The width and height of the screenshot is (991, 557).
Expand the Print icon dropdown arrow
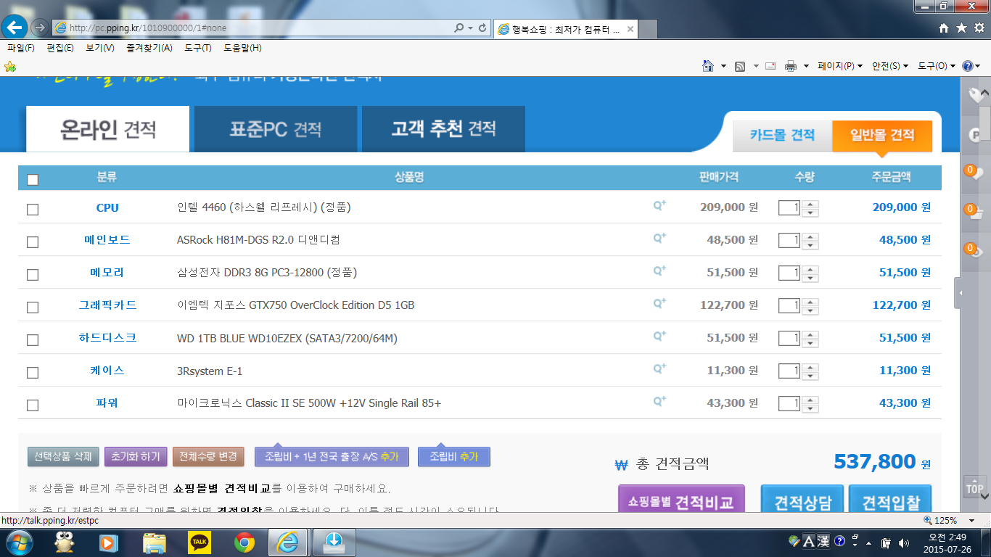point(807,66)
